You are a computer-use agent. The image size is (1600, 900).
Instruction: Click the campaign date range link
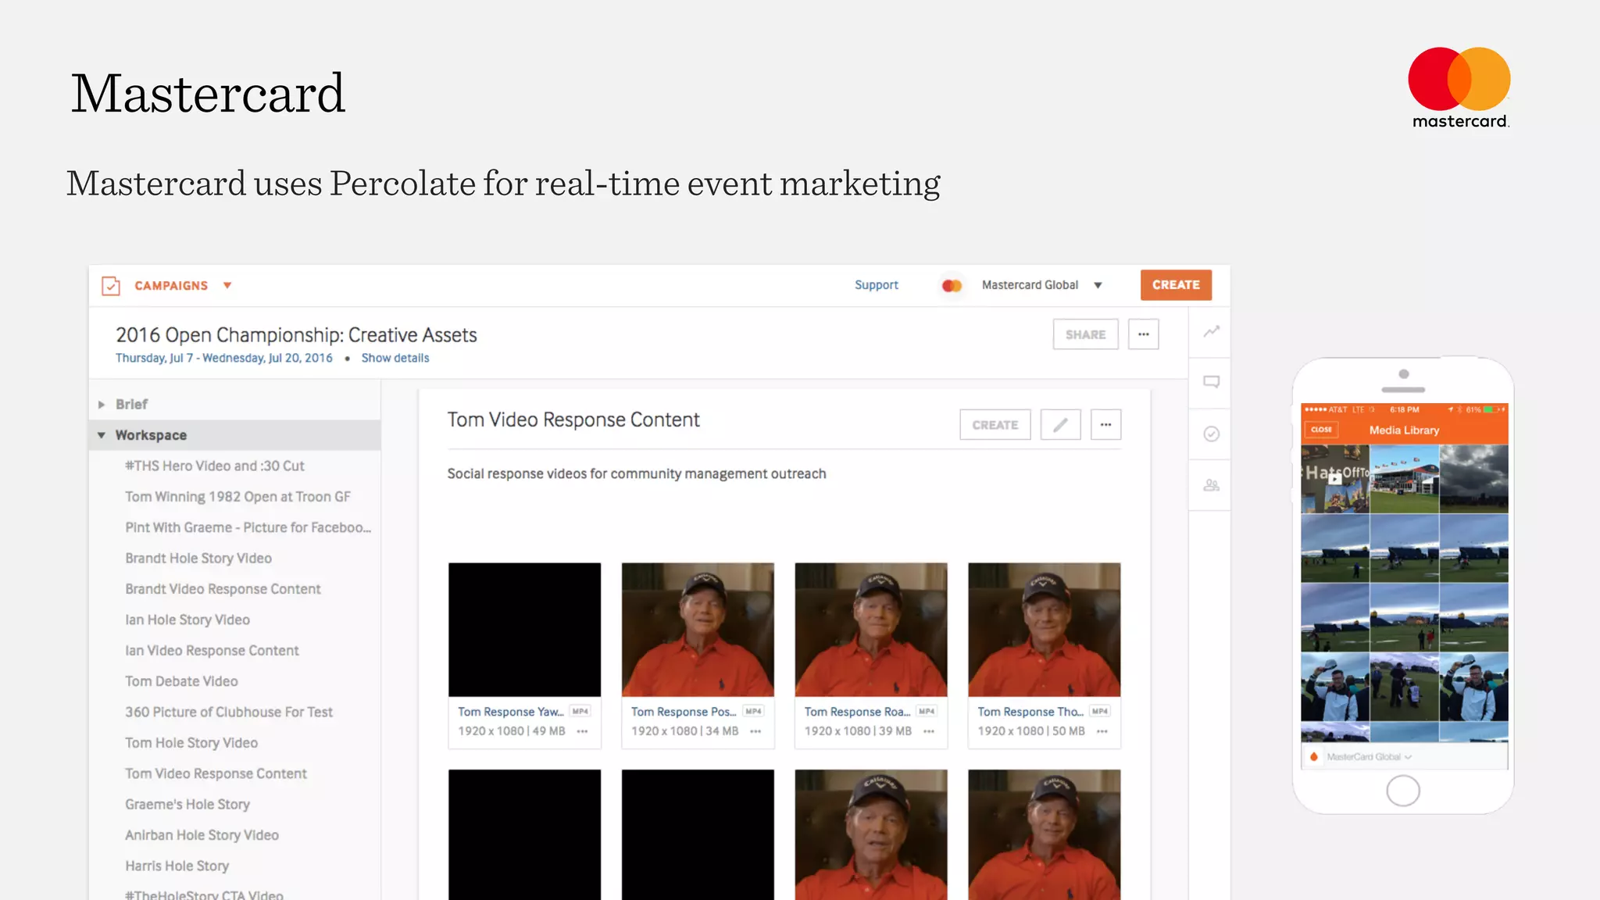[x=224, y=358]
